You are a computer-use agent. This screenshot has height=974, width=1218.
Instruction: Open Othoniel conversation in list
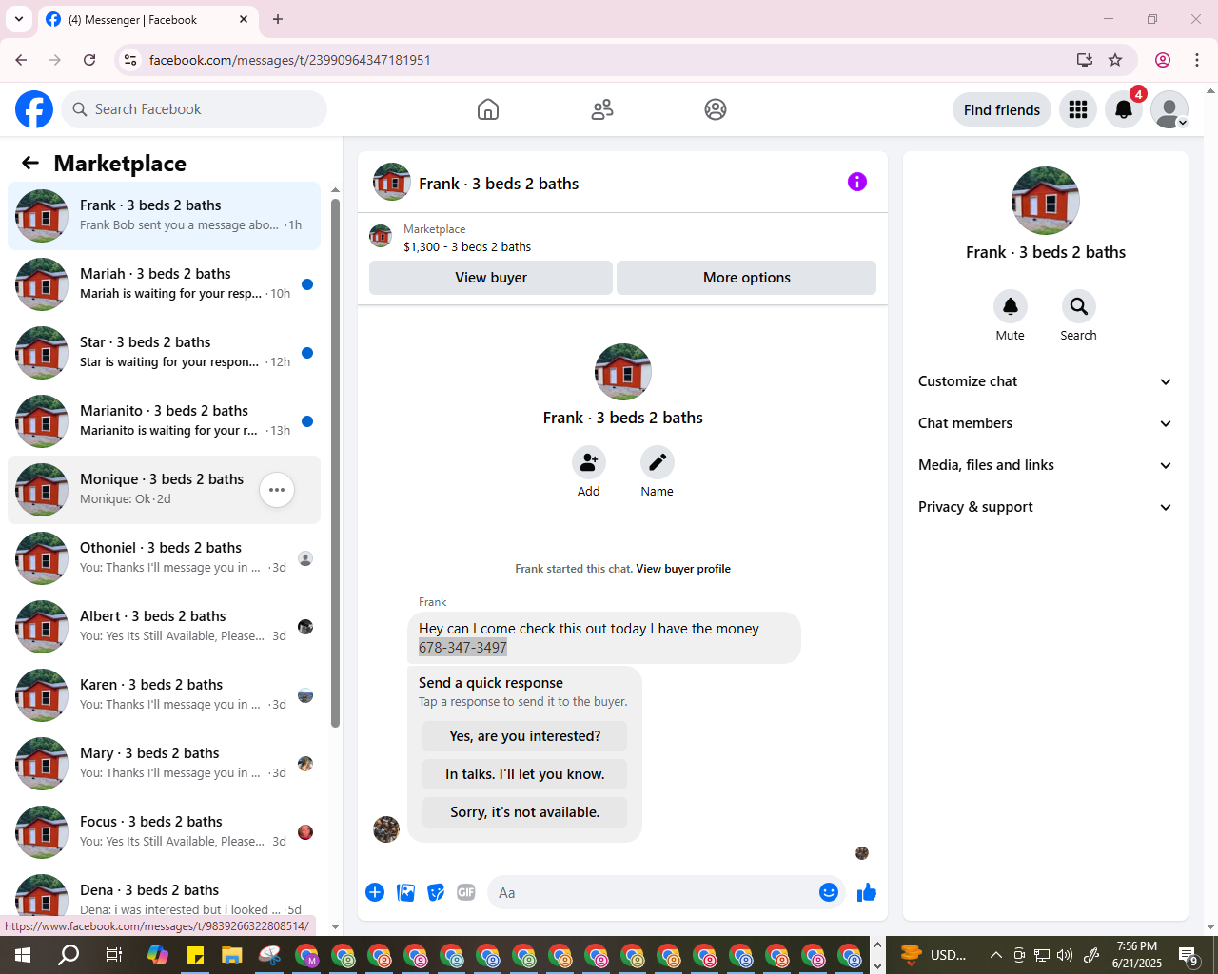tap(164, 558)
